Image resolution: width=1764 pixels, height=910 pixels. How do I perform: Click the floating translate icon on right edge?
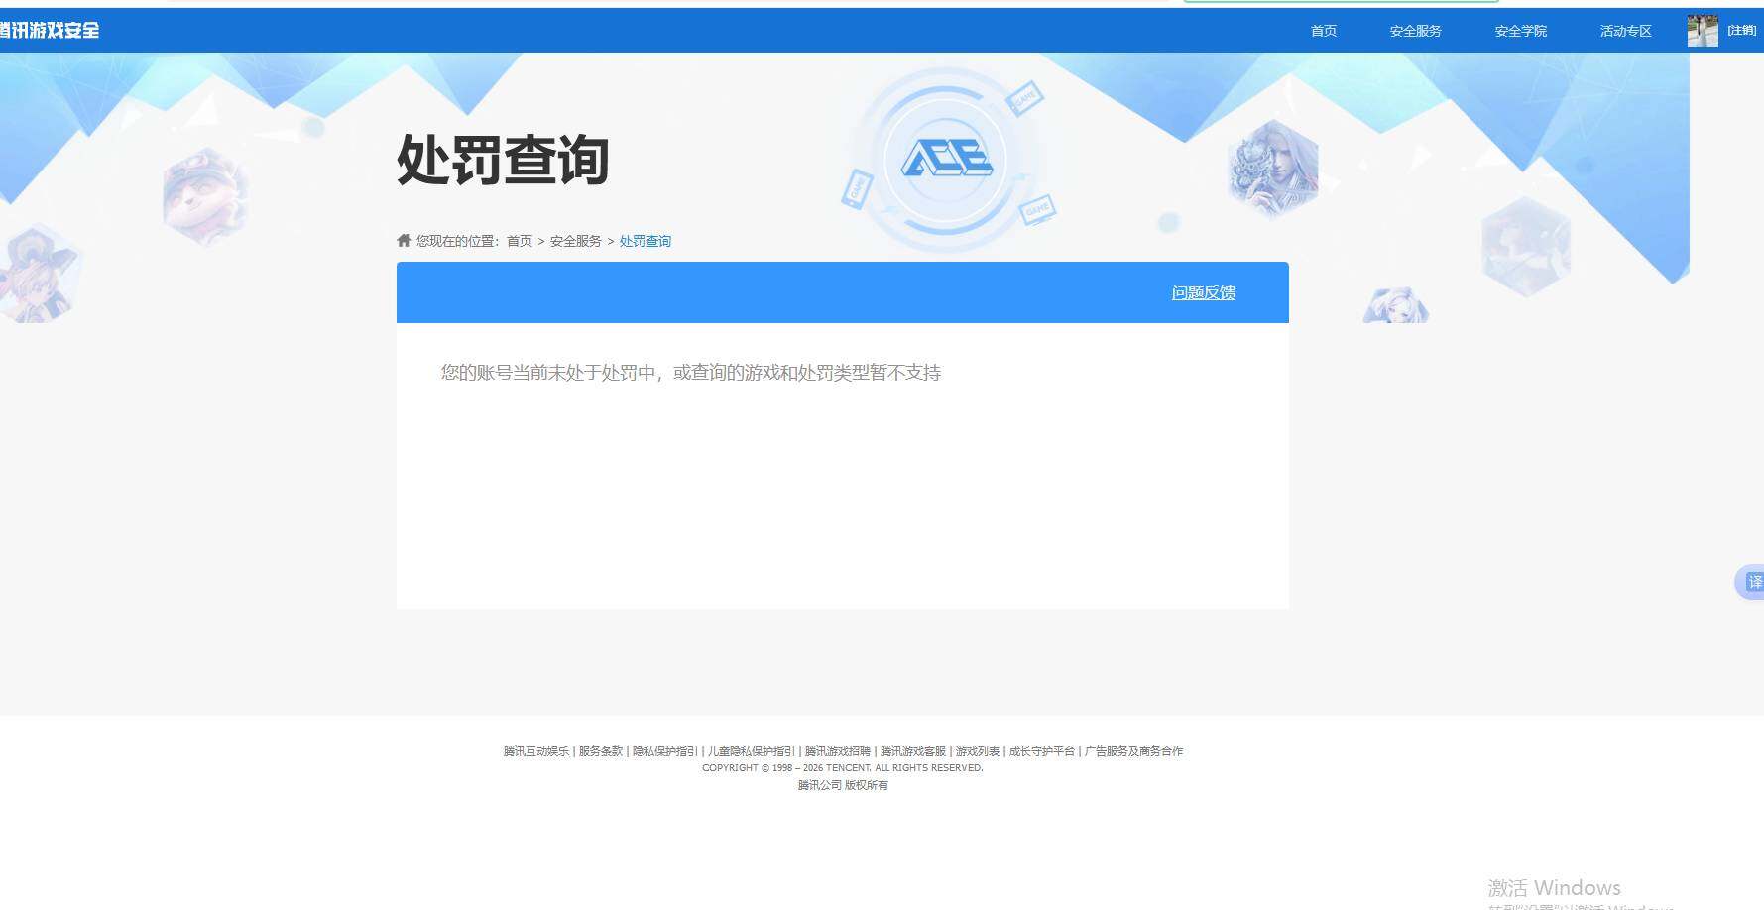tap(1753, 582)
